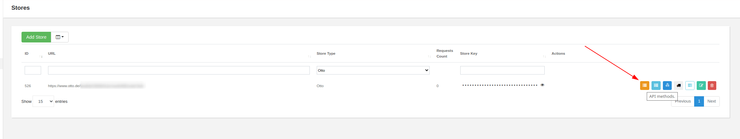
Task: Sort the table by Store Key header
Action: click(x=468, y=53)
